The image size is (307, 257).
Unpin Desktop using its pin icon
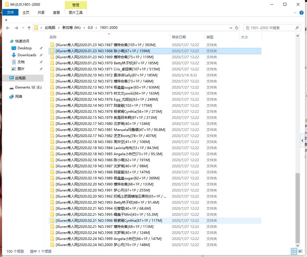tap(41, 48)
